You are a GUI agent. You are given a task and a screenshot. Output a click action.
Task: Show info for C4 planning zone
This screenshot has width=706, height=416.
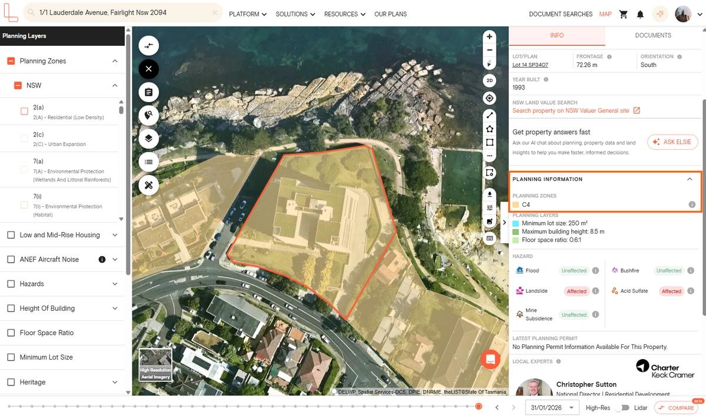point(692,205)
